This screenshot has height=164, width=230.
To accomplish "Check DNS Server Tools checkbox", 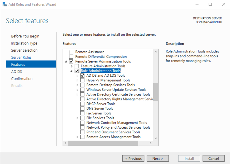I will (82, 109).
